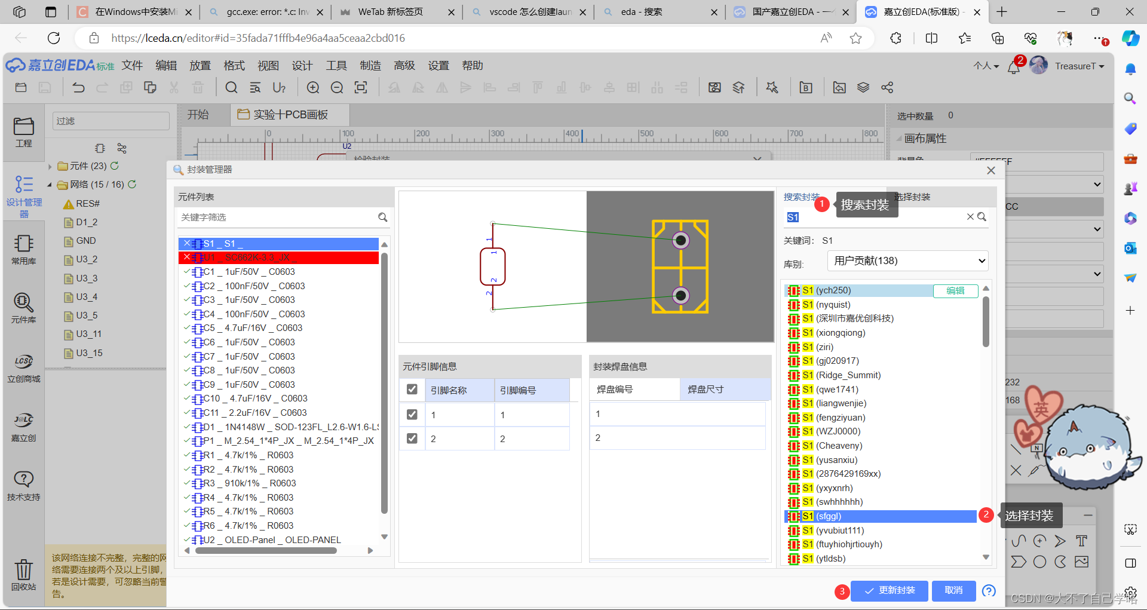Viewport: 1147px width, 610px height.
Task: Open the layer manager stack icon
Action: [863, 87]
